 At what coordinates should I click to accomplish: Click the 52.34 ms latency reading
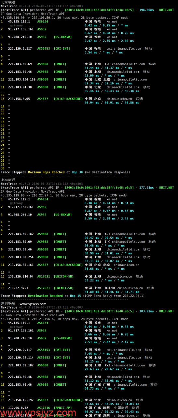point(91,83)
